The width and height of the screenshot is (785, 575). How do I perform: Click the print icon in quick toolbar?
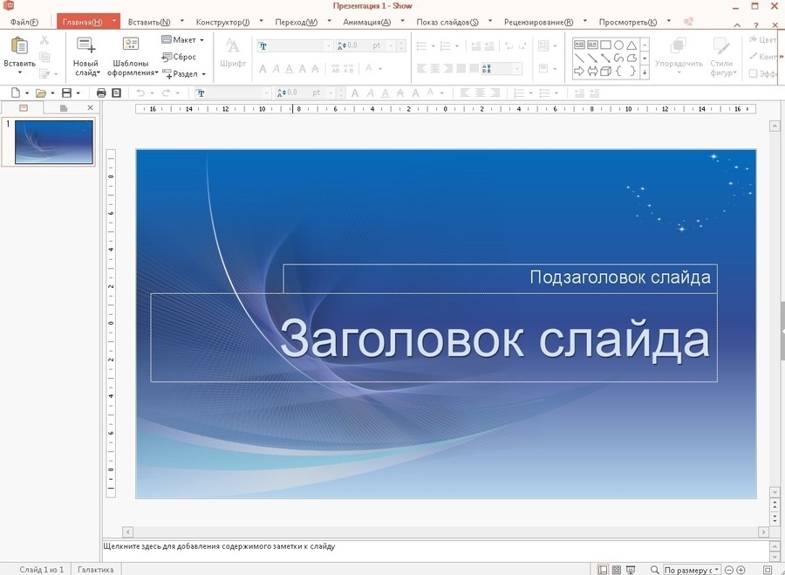(101, 92)
